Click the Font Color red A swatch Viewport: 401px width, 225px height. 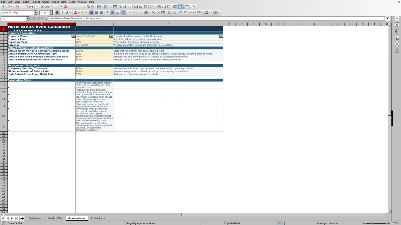click(75, 13)
